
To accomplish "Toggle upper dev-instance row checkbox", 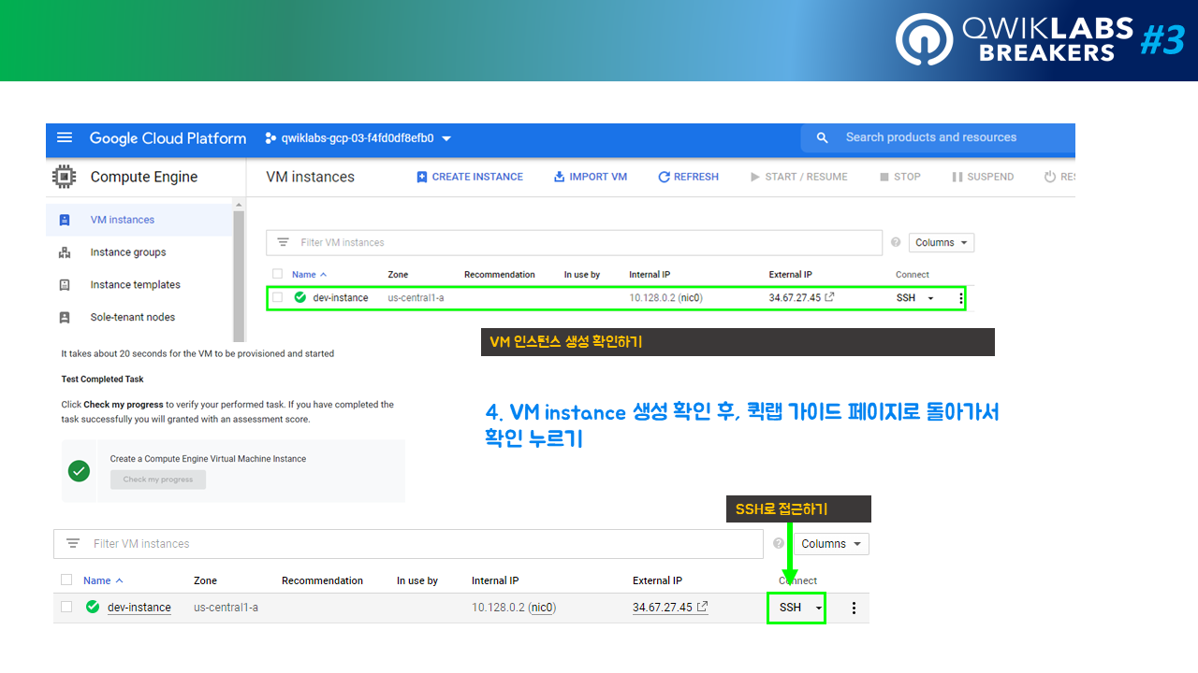I will coord(277,297).
